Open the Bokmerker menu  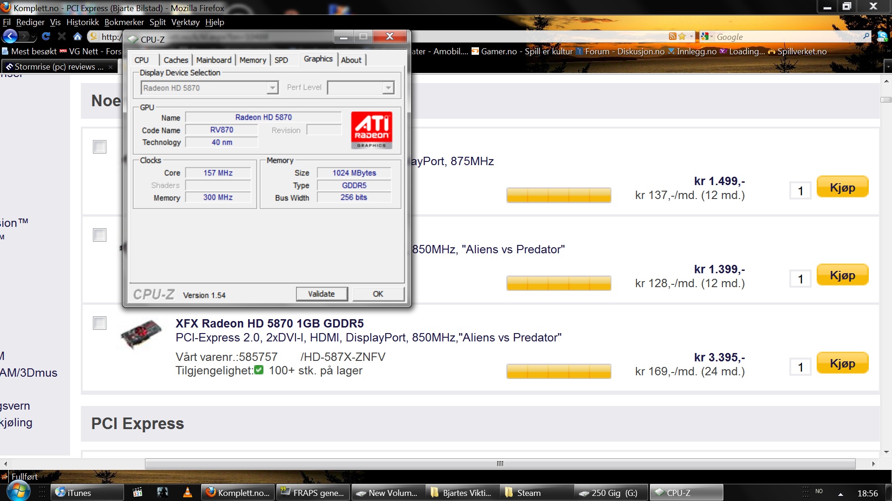point(124,22)
